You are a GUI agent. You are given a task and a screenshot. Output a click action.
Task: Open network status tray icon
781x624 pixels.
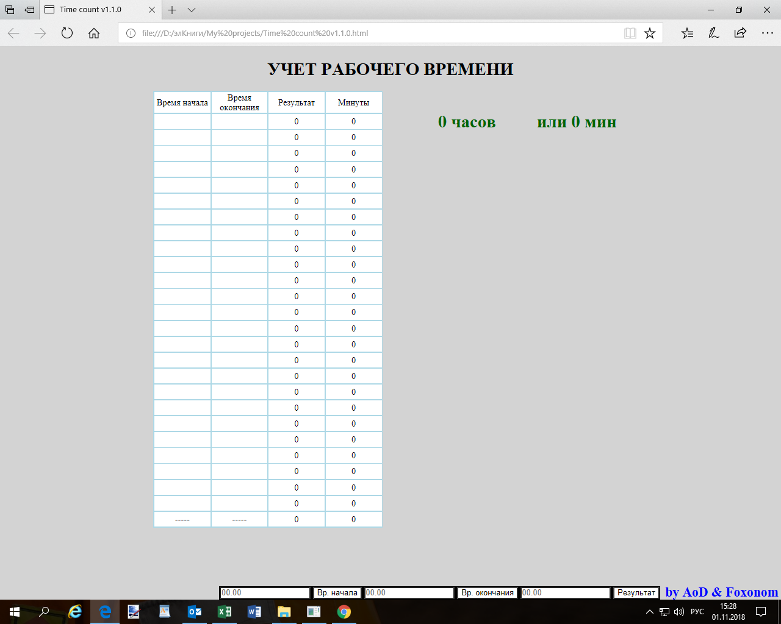click(664, 612)
